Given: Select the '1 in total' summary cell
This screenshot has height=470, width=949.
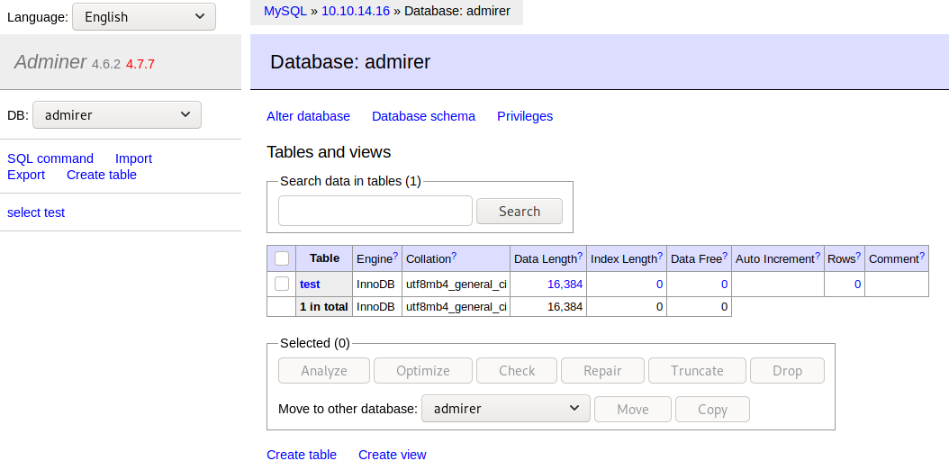Looking at the screenshot, I should pos(324,307).
